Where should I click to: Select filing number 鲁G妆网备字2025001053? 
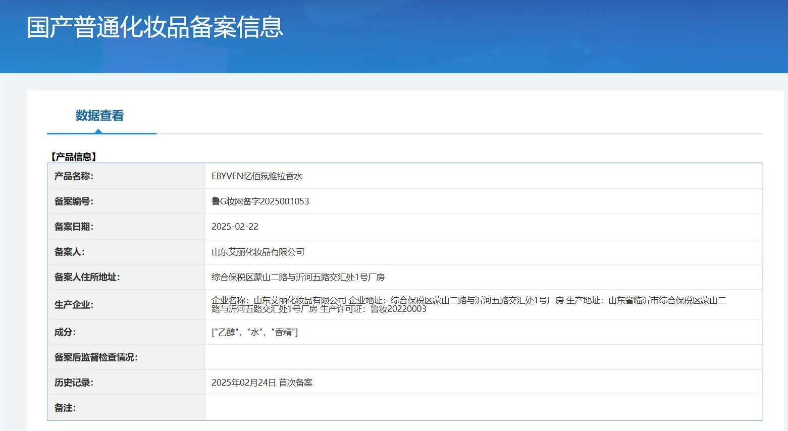tap(260, 201)
